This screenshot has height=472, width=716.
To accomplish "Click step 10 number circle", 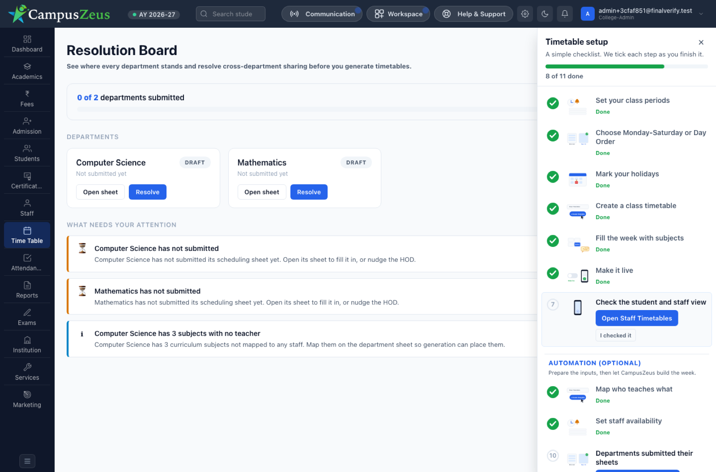I will (553, 455).
